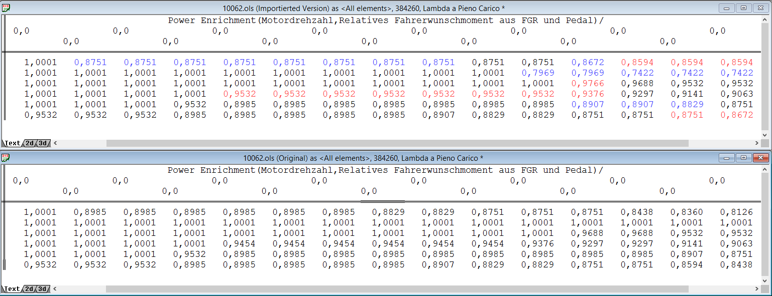Click the map document icon in the Original window title bar

pos(6,158)
